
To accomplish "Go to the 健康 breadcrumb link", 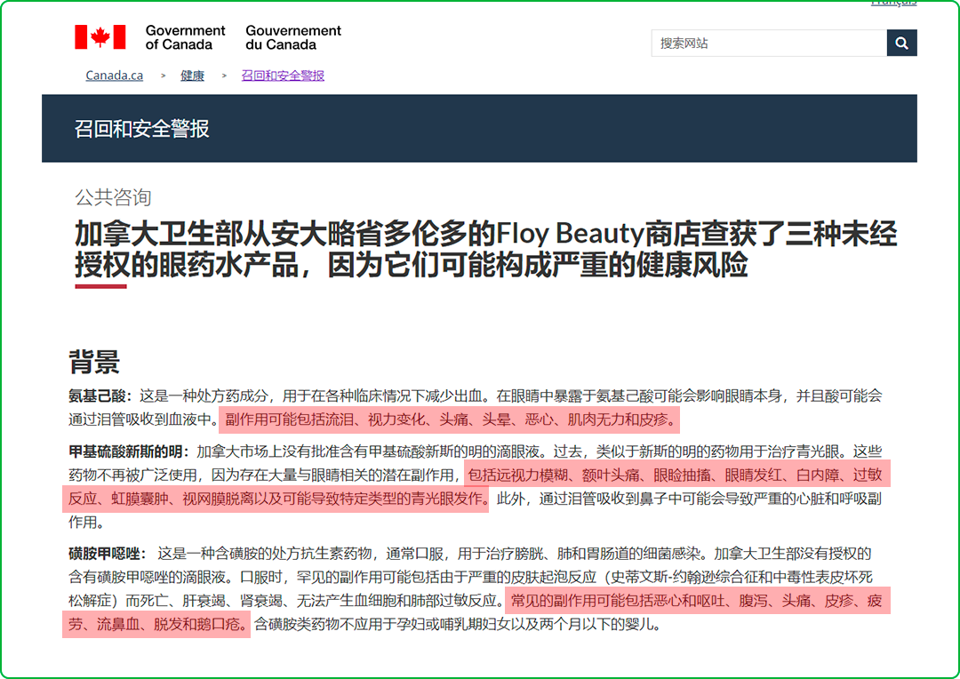I will click(x=193, y=76).
